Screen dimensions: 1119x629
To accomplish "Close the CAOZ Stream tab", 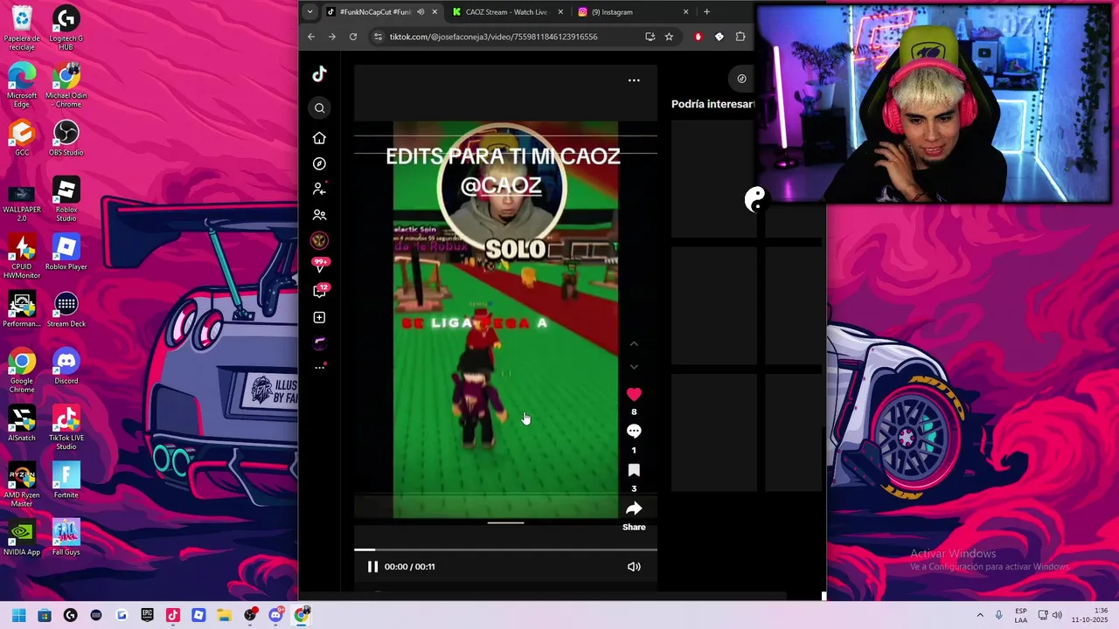I will pos(560,12).
